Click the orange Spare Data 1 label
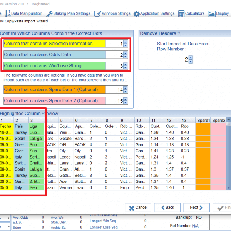Screen dimensions: 231x231 click(55, 90)
